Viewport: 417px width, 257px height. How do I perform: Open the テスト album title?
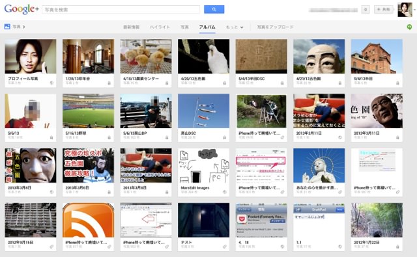186,243
